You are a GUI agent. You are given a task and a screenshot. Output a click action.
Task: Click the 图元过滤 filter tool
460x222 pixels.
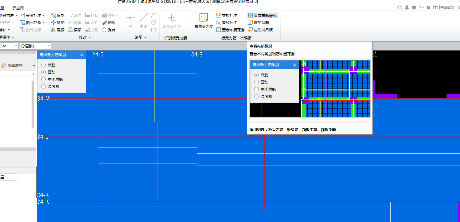pyautogui.click(x=31, y=30)
